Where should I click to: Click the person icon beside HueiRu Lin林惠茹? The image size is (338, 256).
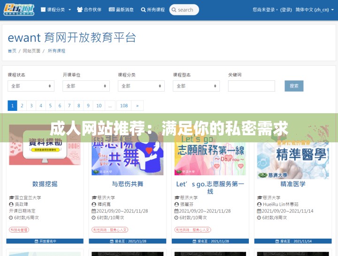(259, 204)
